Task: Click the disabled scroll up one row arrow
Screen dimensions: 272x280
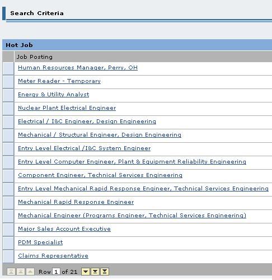Action: (30, 272)
